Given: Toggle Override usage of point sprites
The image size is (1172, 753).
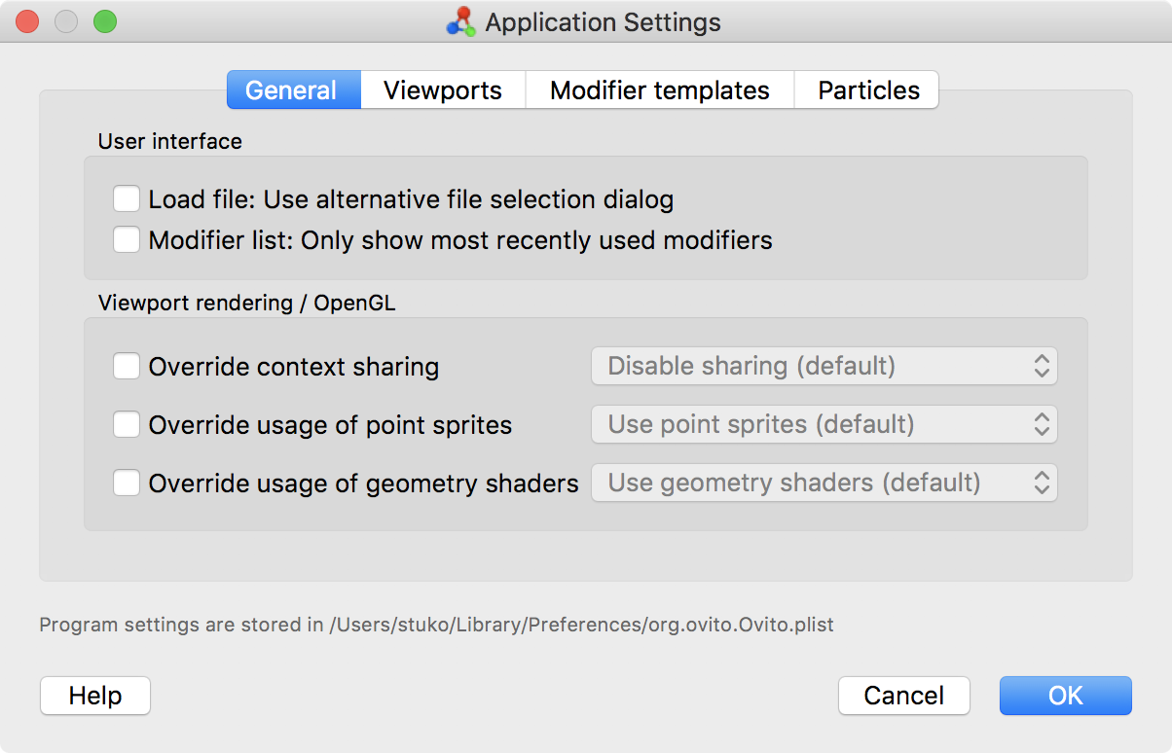Looking at the screenshot, I should click(127, 425).
